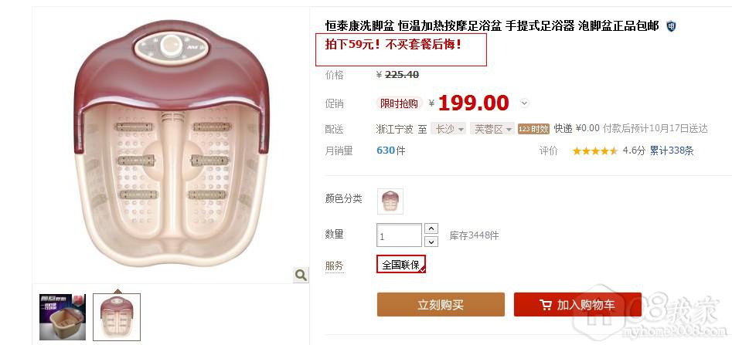732x345 pixels.
Task: Open the 累计338条 reviews link
Action: [672, 151]
